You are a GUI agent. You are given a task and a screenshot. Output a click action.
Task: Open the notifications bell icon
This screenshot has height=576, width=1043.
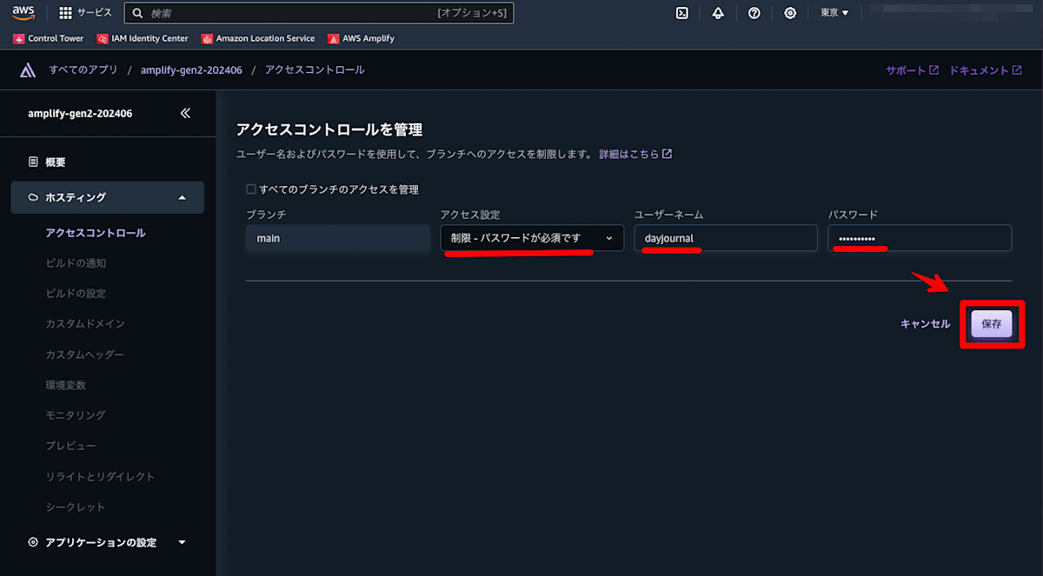pos(718,13)
